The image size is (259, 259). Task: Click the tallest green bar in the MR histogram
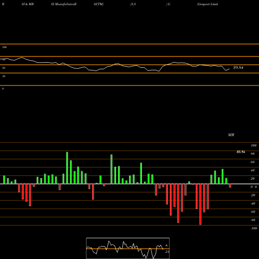coord(67,168)
